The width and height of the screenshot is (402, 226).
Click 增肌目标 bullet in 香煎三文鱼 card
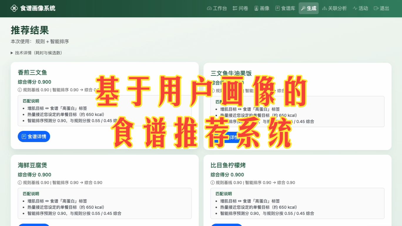(57, 109)
